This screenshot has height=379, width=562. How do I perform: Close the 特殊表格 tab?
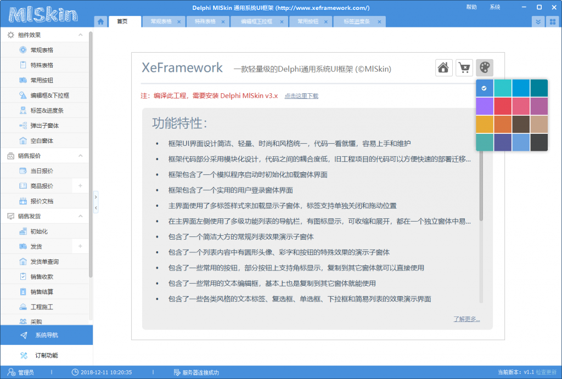click(x=223, y=22)
